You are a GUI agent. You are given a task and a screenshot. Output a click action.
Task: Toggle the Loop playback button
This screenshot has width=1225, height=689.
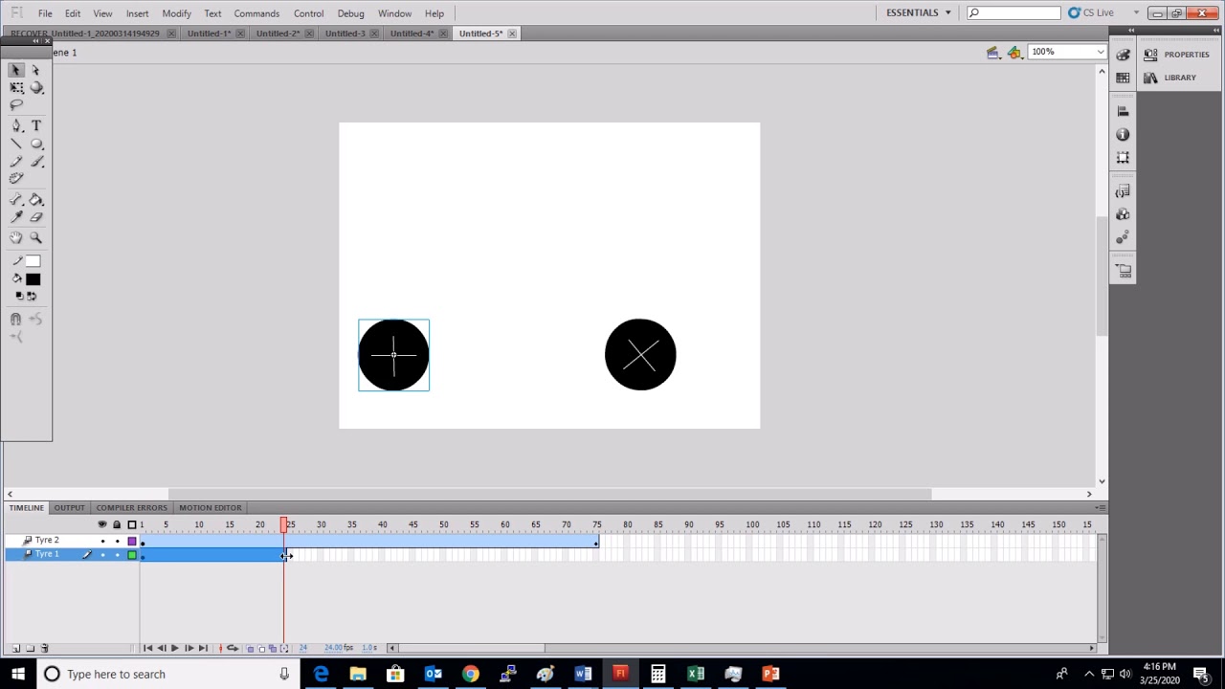[x=233, y=649]
